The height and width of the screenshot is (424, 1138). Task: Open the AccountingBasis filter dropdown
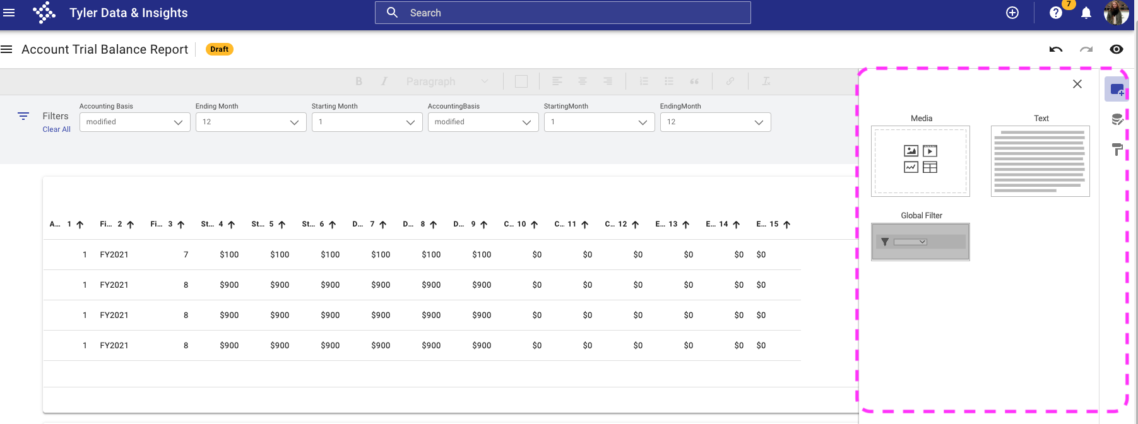click(483, 122)
